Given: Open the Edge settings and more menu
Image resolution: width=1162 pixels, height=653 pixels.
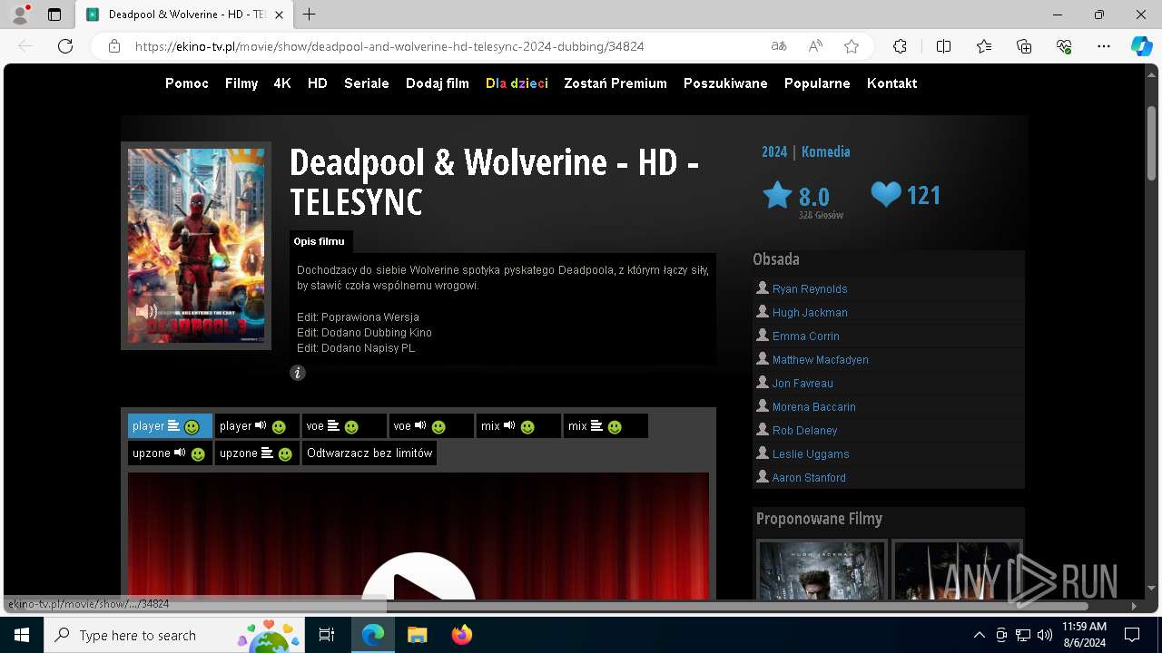Looking at the screenshot, I should [x=1104, y=46].
